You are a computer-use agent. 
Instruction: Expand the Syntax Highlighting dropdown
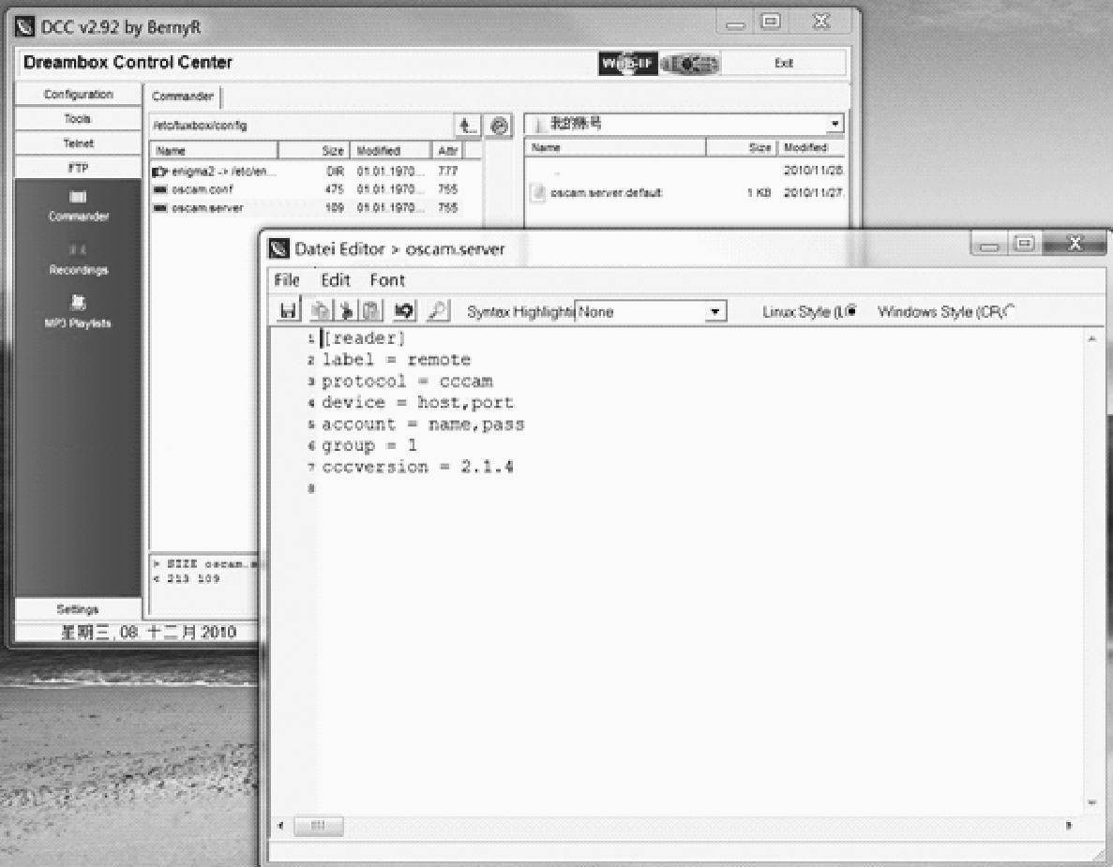click(x=717, y=312)
